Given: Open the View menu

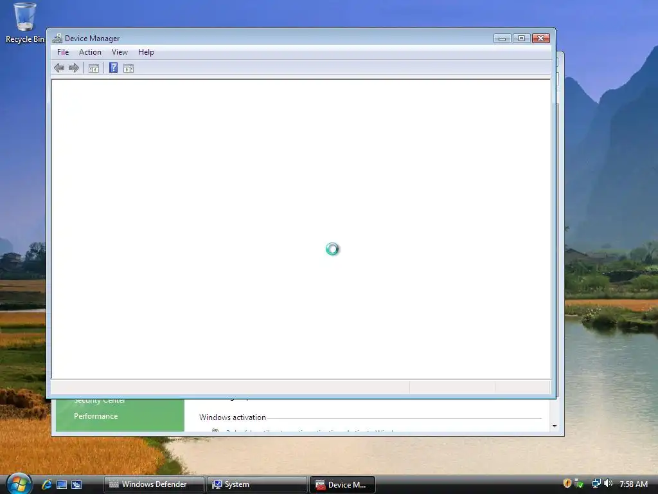Looking at the screenshot, I should [120, 52].
